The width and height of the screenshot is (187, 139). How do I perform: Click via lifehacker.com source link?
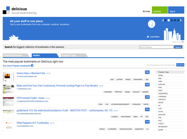click(x=24, y=89)
